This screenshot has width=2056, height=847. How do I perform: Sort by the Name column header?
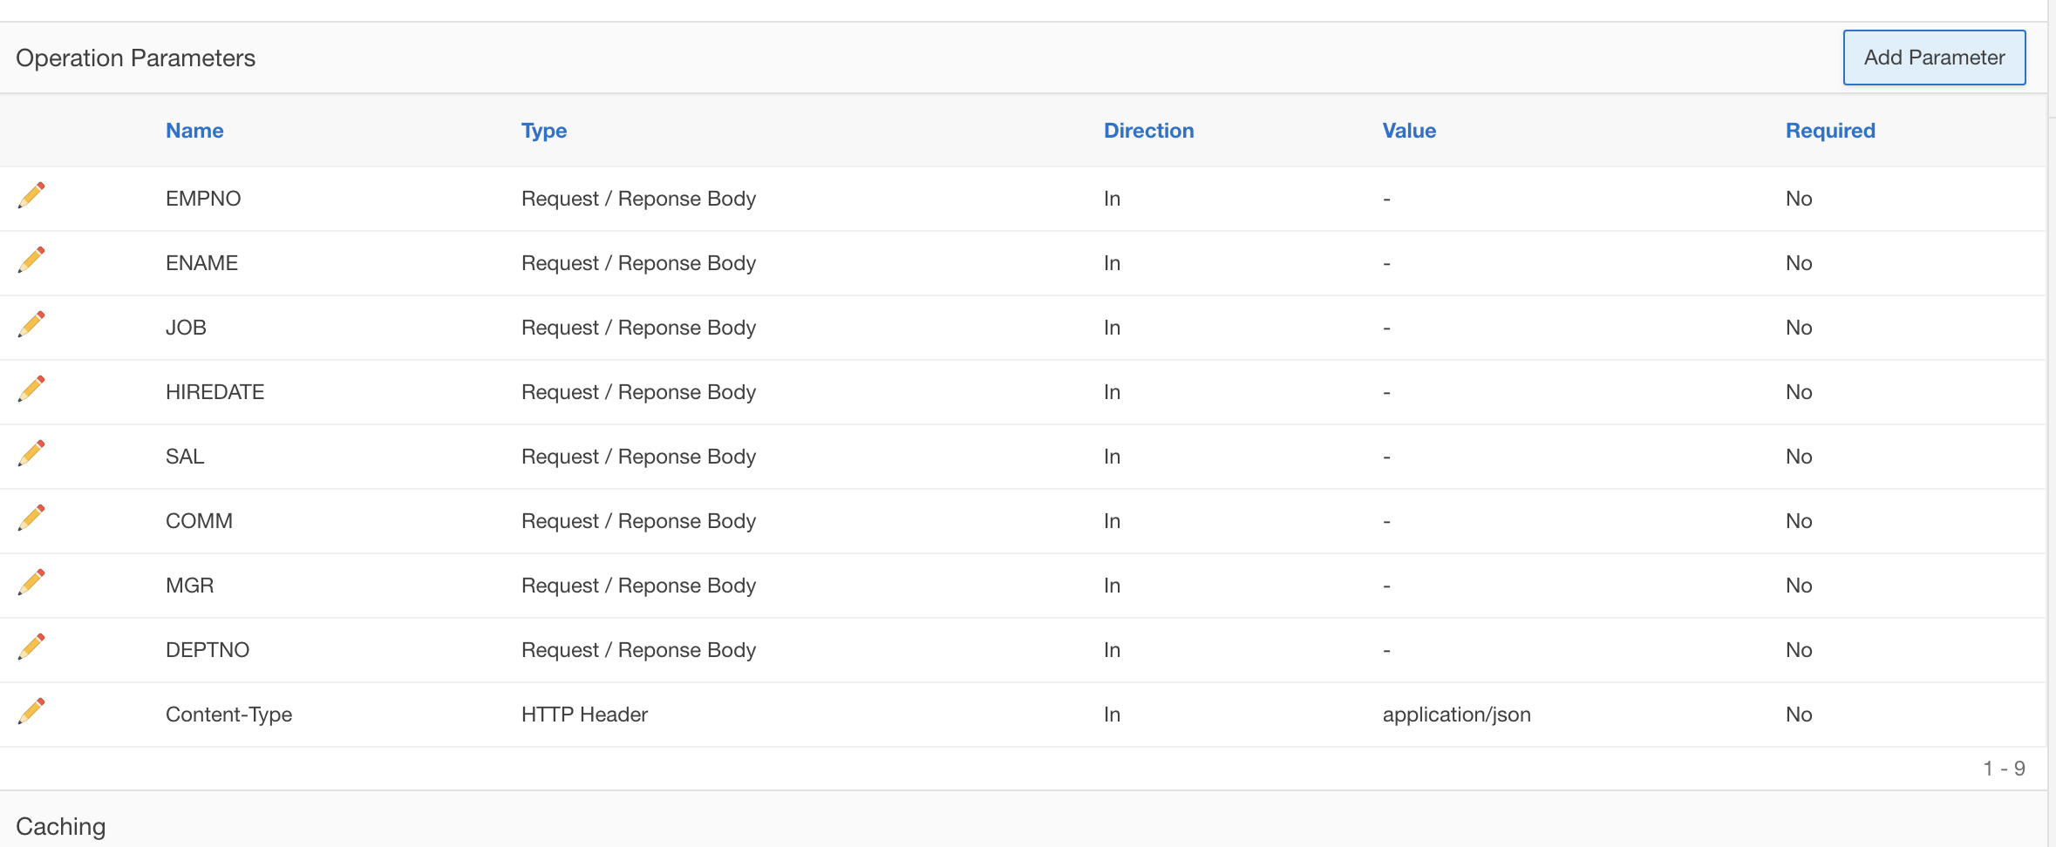click(x=194, y=131)
